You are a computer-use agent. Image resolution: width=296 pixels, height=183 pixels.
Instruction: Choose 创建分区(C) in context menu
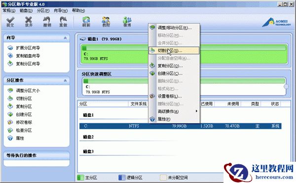coord(174,73)
